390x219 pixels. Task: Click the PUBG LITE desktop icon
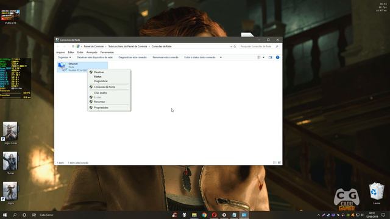(10, 17)
